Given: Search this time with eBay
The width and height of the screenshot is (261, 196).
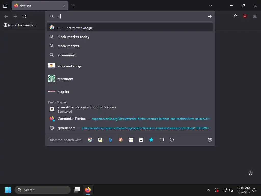Looking at the screenshot, I should 131,140.
